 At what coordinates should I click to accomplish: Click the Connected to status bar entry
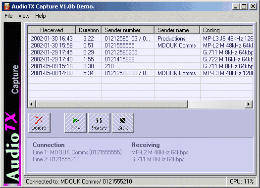(x=125, y=182)
